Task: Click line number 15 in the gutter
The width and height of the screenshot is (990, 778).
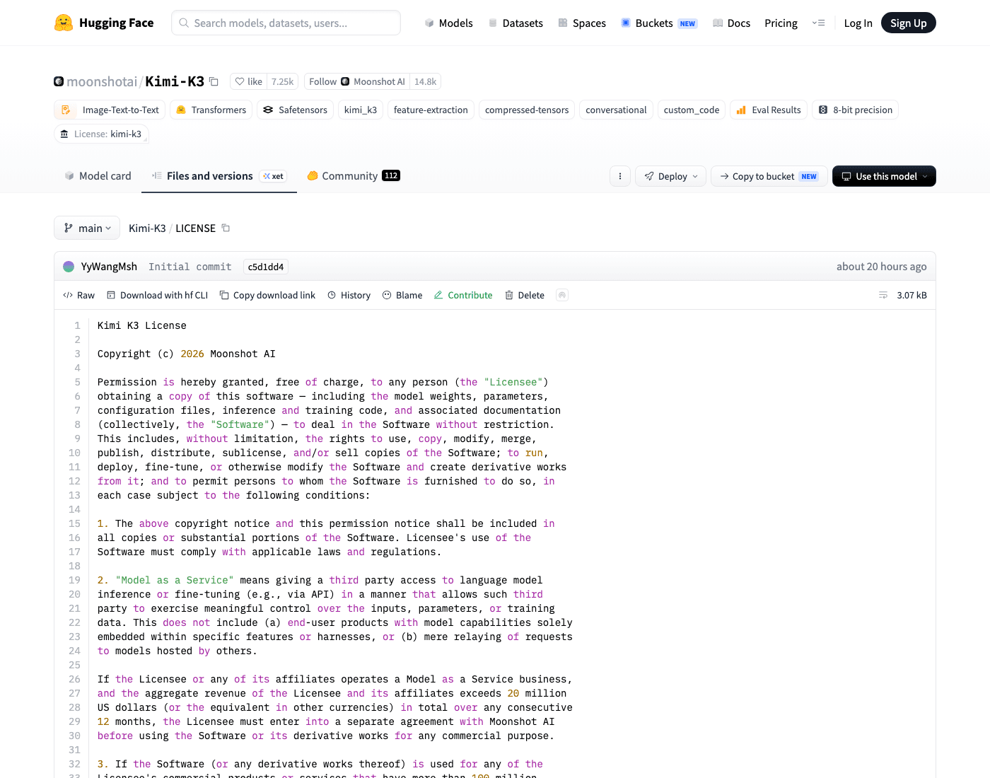Action: pos(74,523)
